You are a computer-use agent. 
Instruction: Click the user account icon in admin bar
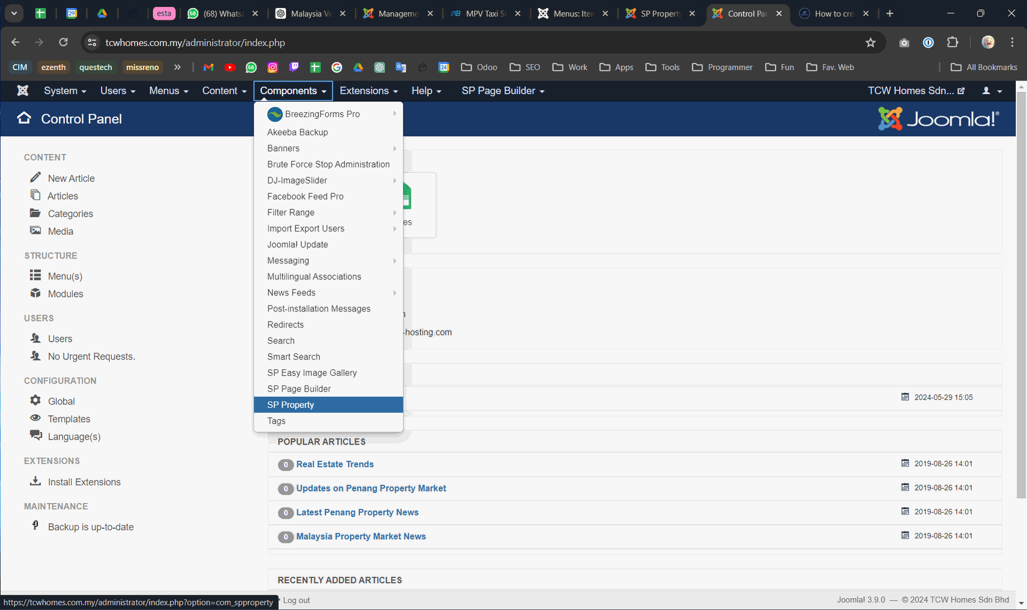pyautogui.click(x=991, y=91)
